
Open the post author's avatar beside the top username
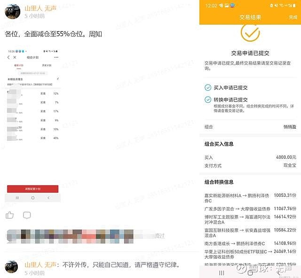(x=13, y=11)
